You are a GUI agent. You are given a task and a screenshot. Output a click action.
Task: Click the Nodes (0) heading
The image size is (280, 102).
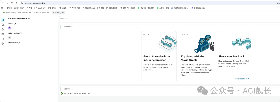pyautogui.click(x=12, y=23)
